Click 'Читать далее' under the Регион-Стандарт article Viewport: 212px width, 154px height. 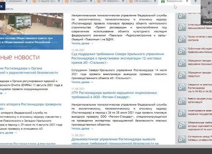click(x=82, y=129)
